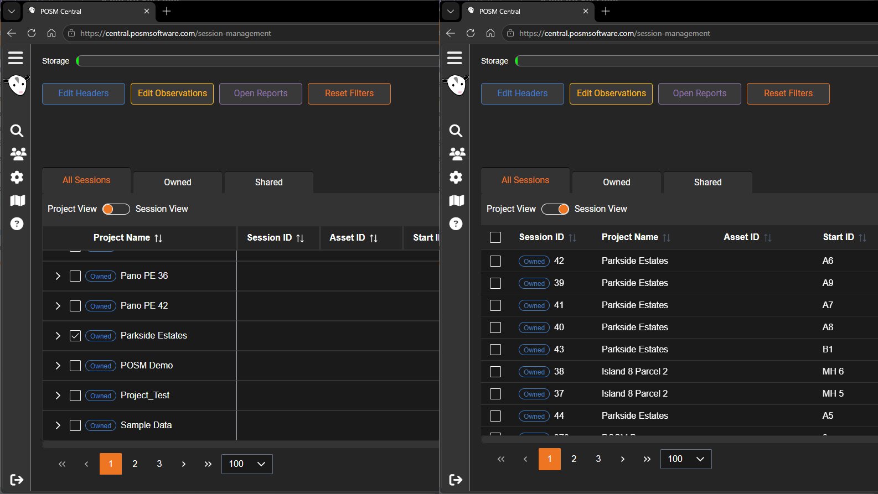878x494 pixels.
Task: Click logout icon in right window sidebar
Action: 456,480
